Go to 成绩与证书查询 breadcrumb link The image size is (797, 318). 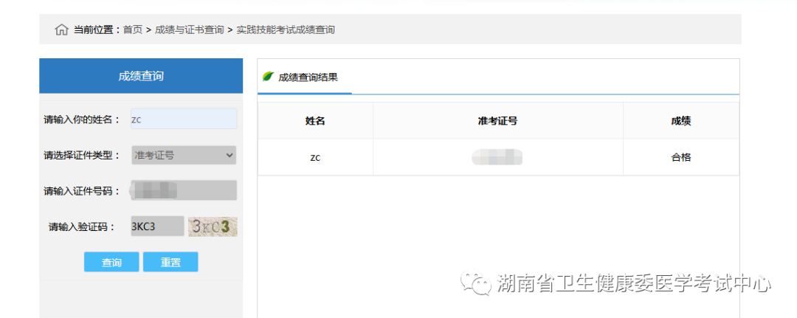[x=189, y=30]
